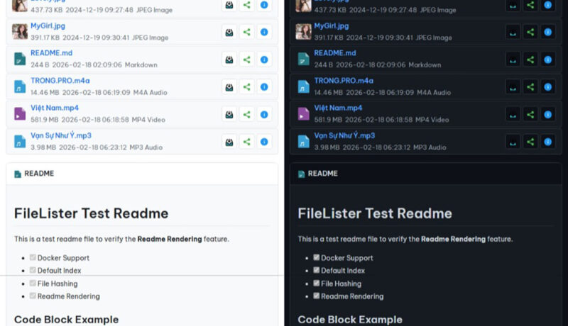Show info for MyGirl.jpg in dark panel
Screen dimensions: 568x326
click(x=547, y=32)
